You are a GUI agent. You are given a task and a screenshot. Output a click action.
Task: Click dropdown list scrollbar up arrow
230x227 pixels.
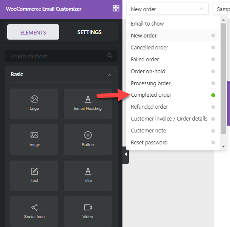tap(223, 20)
